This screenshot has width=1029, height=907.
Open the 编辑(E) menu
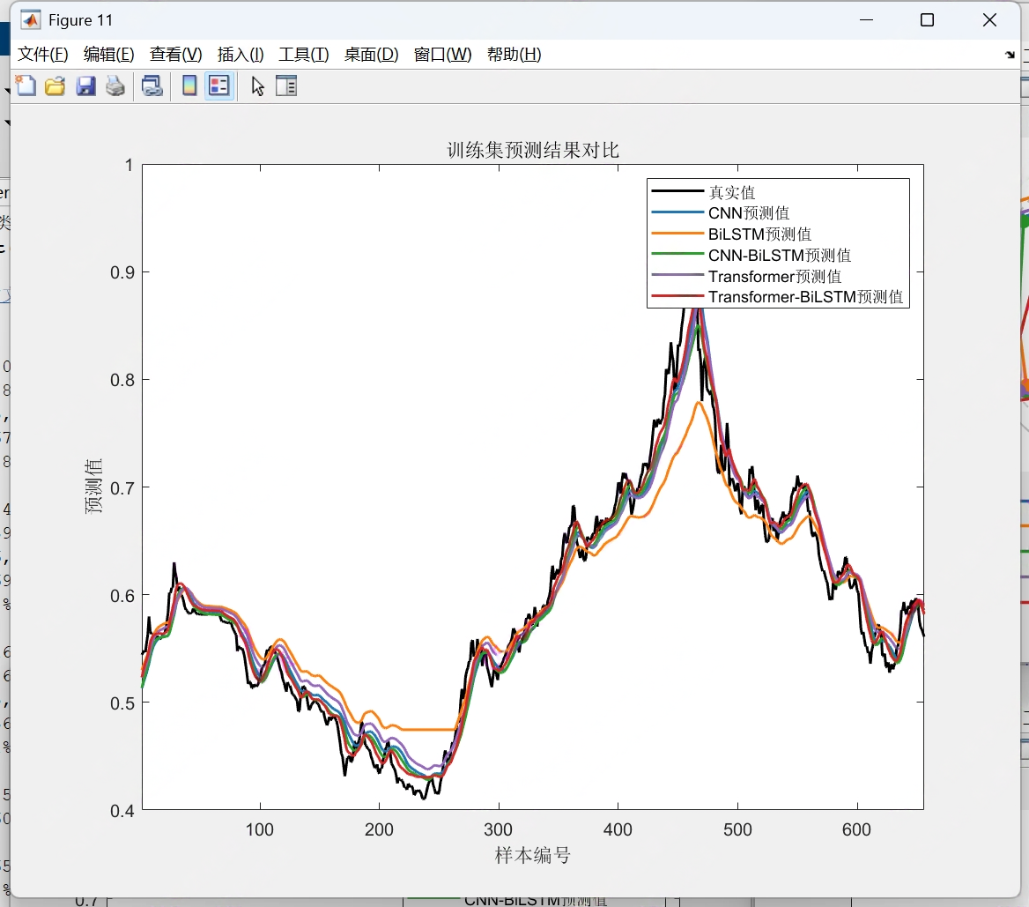(x=109, y=55)
